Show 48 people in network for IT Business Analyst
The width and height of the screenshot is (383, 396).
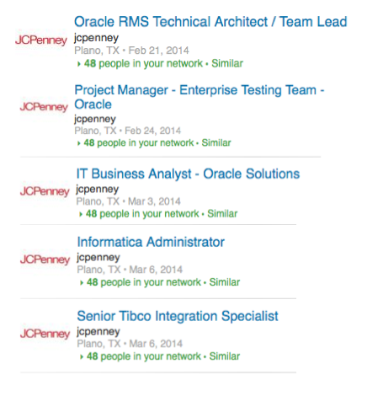click(x=142, y=214)
